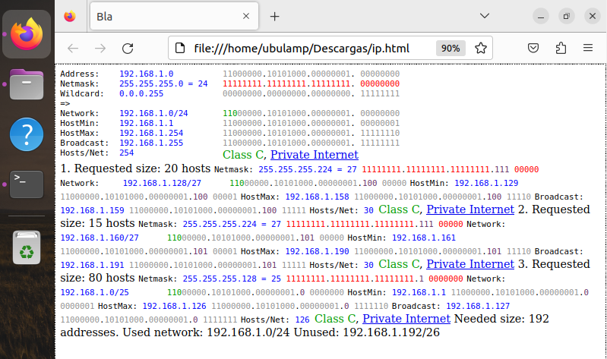Open the Files manager from dock
The image size is (607, 359).
[x=27, y=83]
